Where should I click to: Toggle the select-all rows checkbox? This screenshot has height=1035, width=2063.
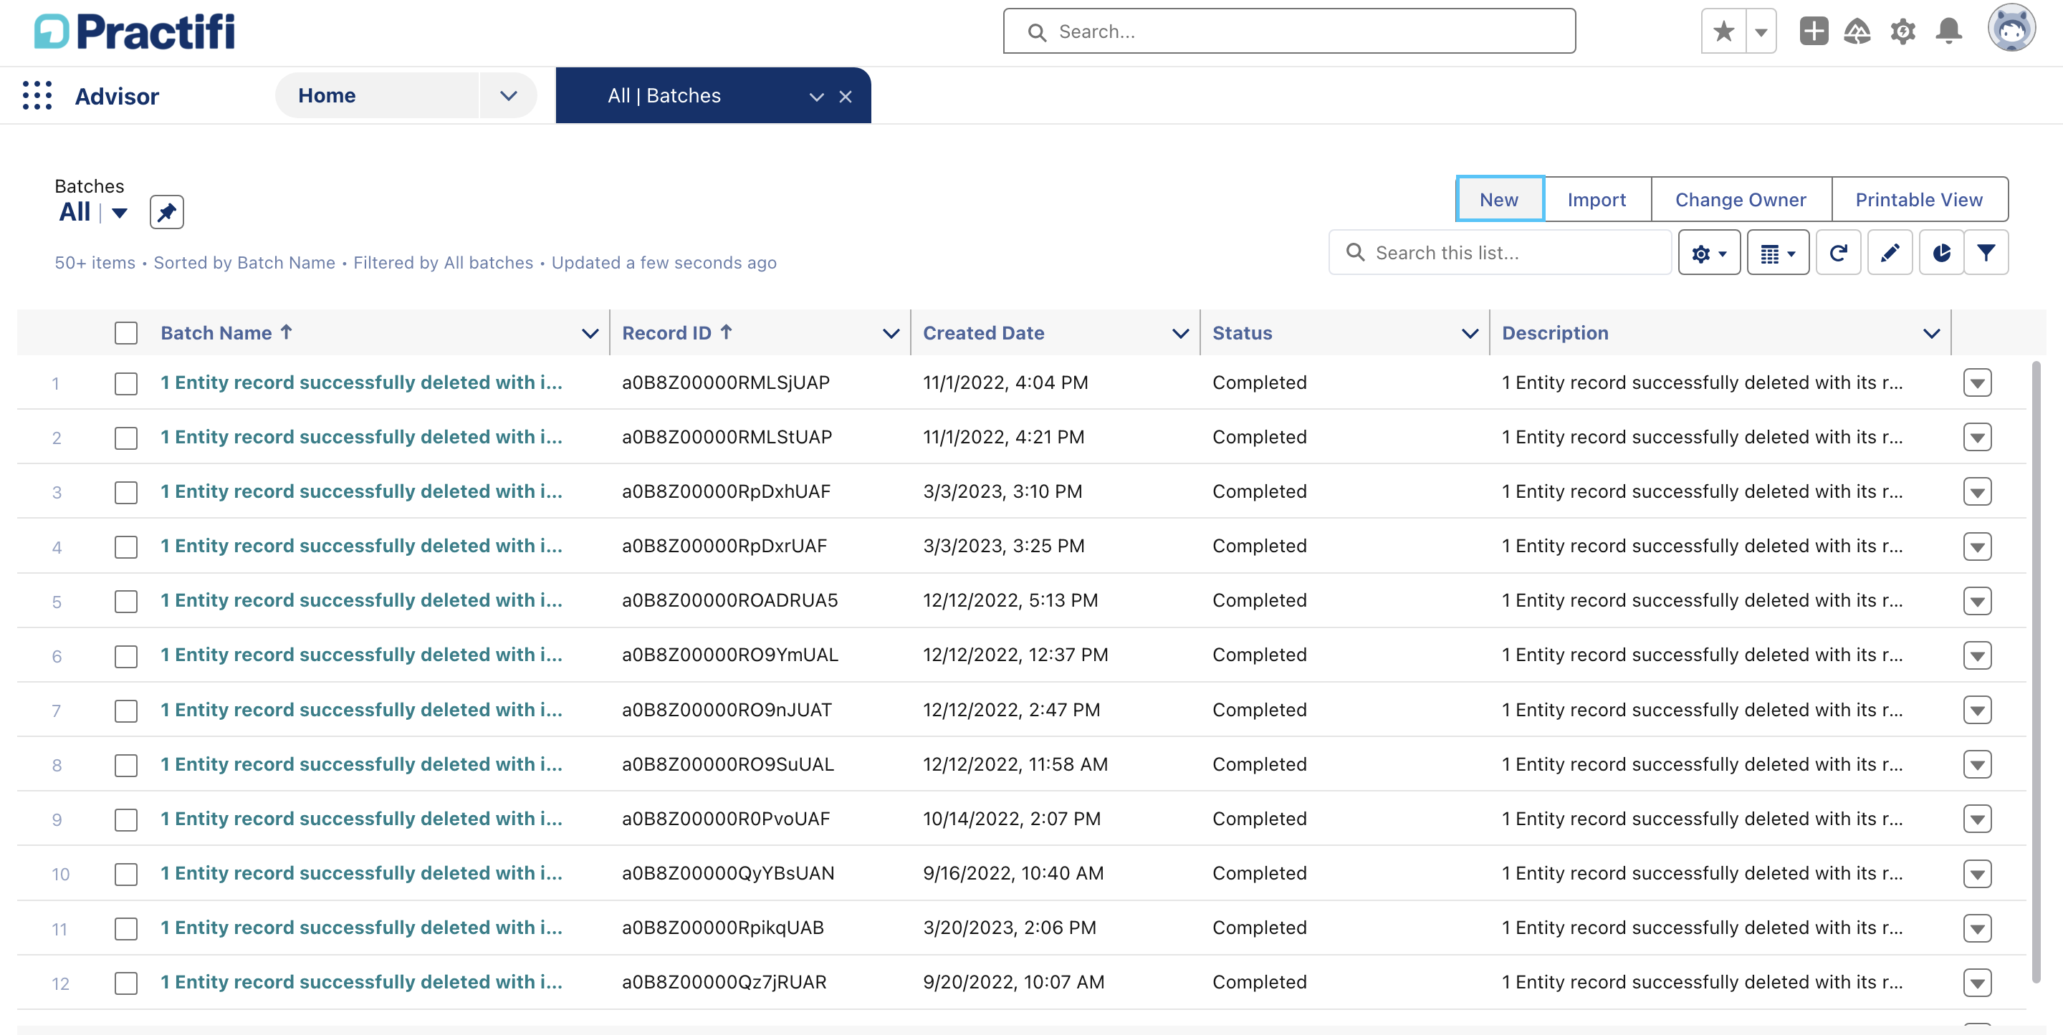125,333
